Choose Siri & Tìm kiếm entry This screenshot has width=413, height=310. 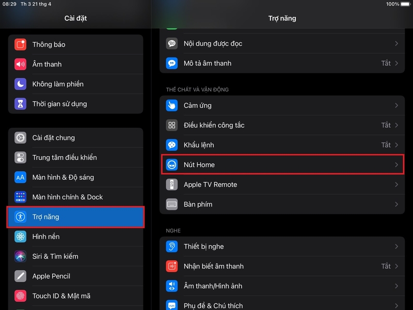(75, 256)
